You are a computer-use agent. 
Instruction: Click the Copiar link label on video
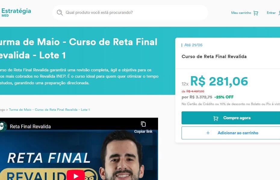tap(143, 132)
